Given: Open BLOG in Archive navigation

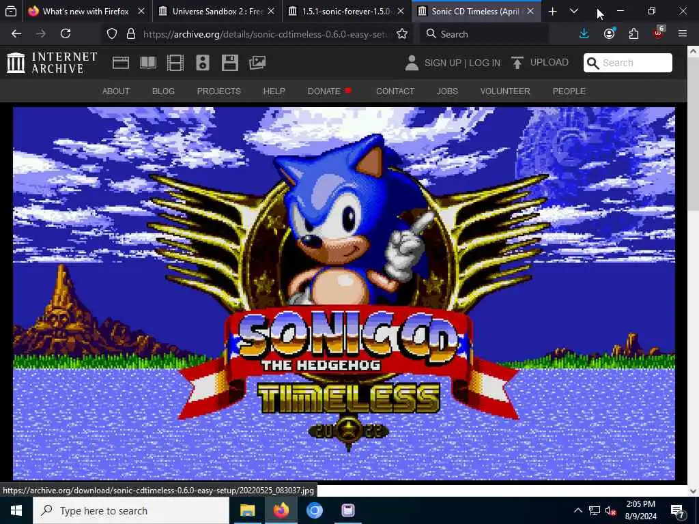Looking at the screenshot, I should tap(163, 91).
